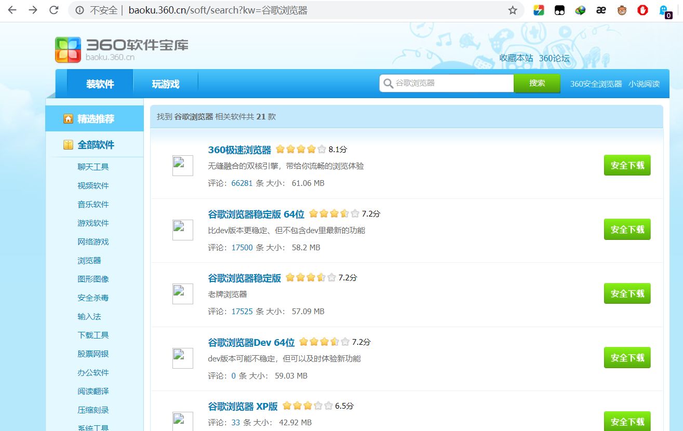Select the 游戏软件 category
Image resolution: width=683 pixels, height=431 pixels.
pos(93,223)
